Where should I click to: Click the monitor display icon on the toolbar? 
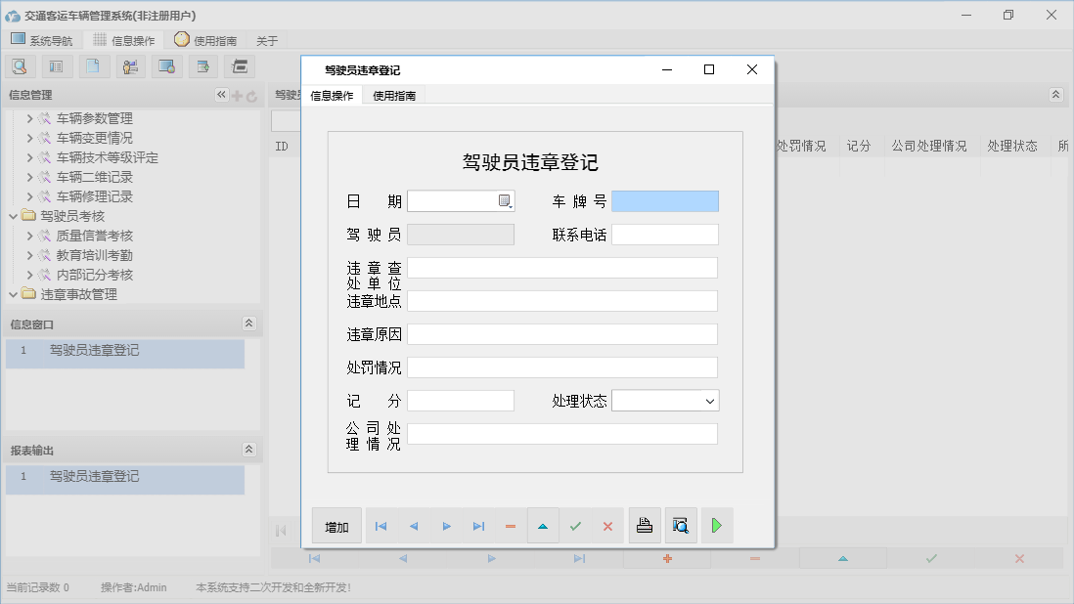[165, 65]
